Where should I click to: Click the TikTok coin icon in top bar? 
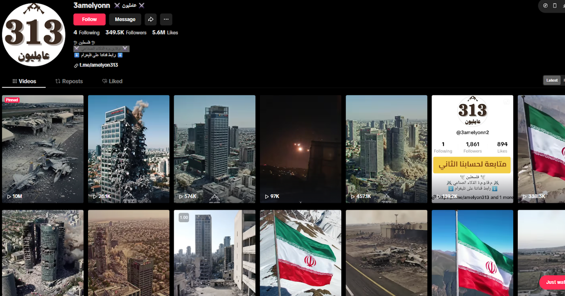pos(545,6)
